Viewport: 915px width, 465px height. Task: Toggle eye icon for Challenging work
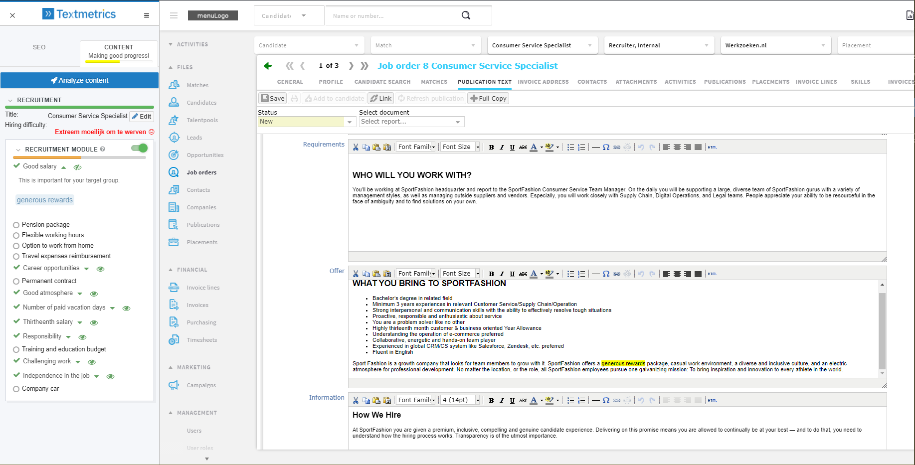coord(92,362)
